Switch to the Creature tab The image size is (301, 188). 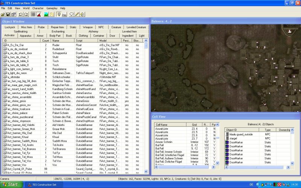tap(116, 27)
